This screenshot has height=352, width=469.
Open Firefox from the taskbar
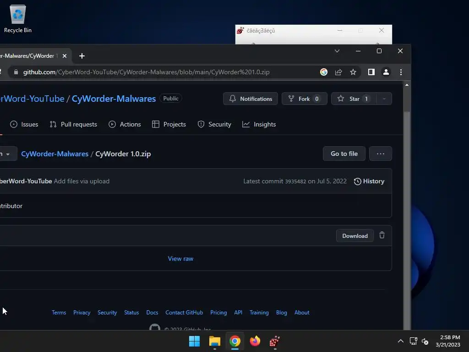click(x=255, y=341)
